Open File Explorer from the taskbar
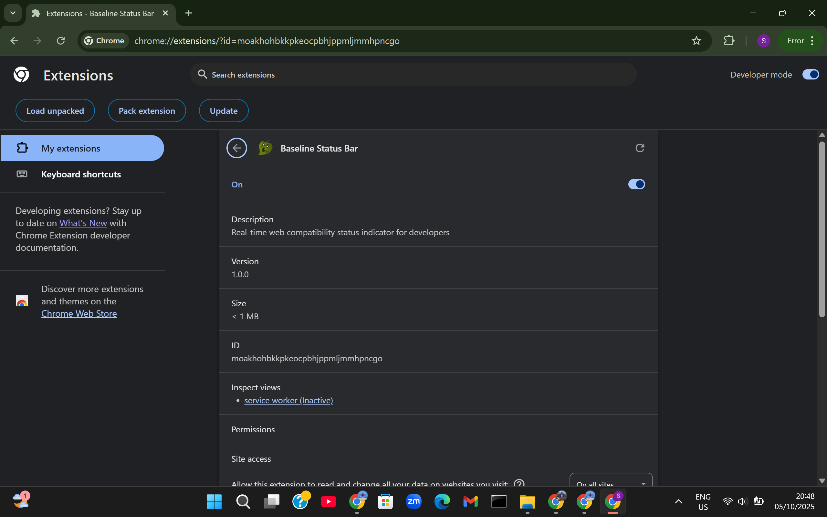 527,501
